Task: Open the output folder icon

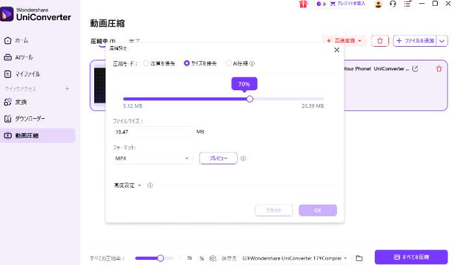Action: coord(359,258)
